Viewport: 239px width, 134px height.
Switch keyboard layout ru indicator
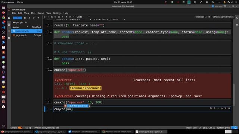pyautogui.click(x=219, y=2)
